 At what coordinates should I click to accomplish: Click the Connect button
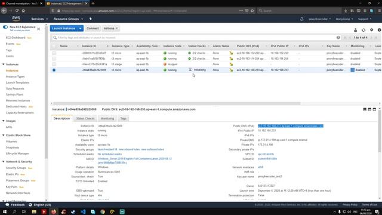(x=93, y=28)
